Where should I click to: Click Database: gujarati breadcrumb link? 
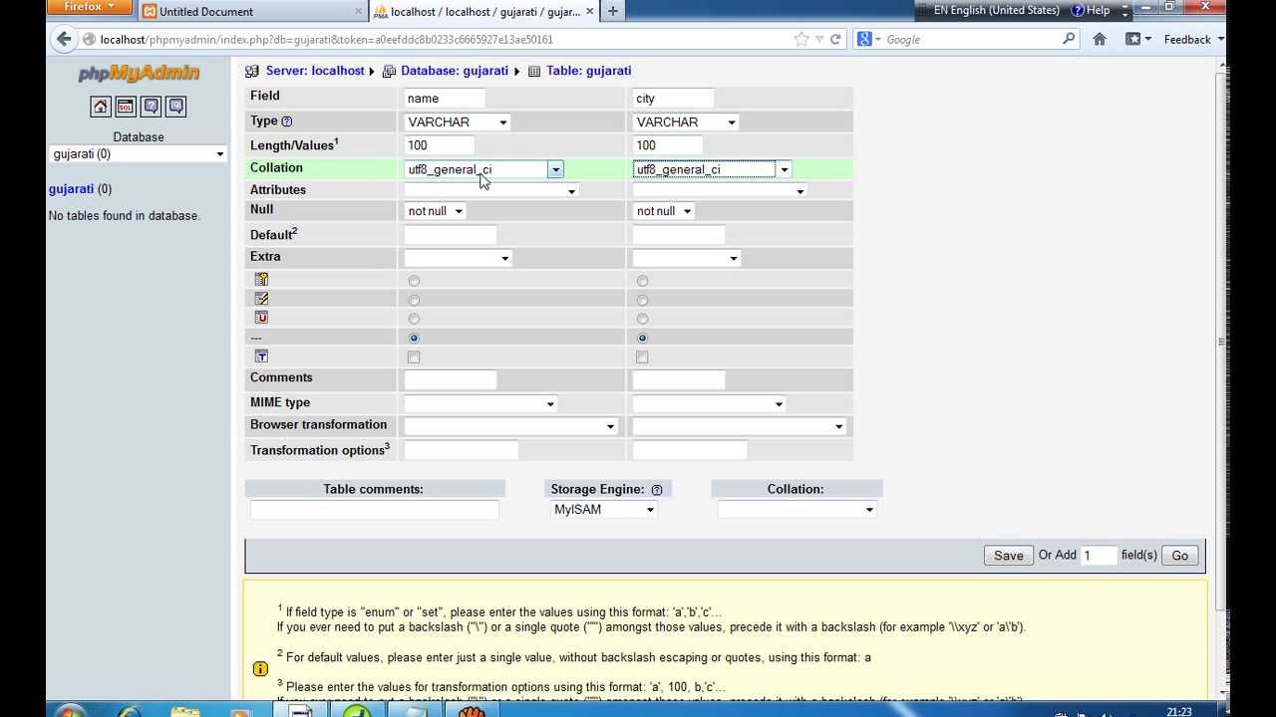(x=455, y=71)
